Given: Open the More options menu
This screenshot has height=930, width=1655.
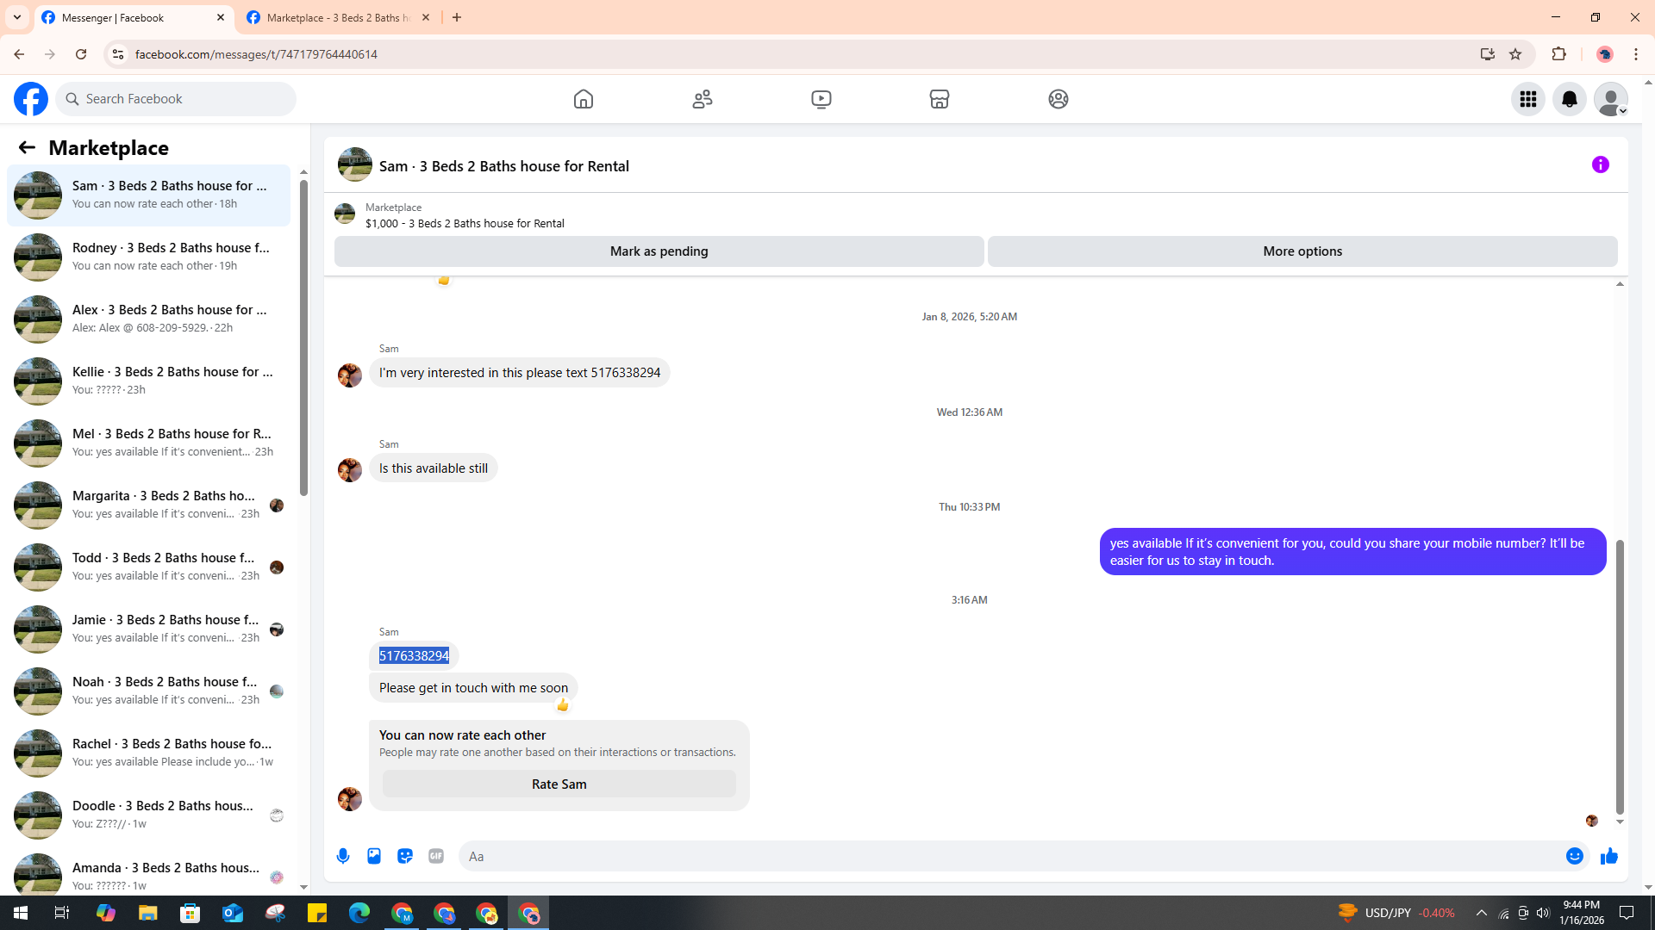Looking at the screenshot, I should tap(1302, 251).
